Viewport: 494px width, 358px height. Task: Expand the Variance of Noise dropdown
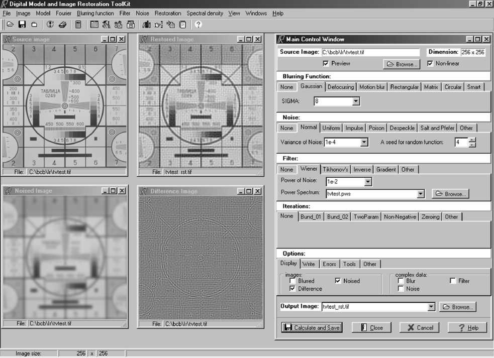364,142
